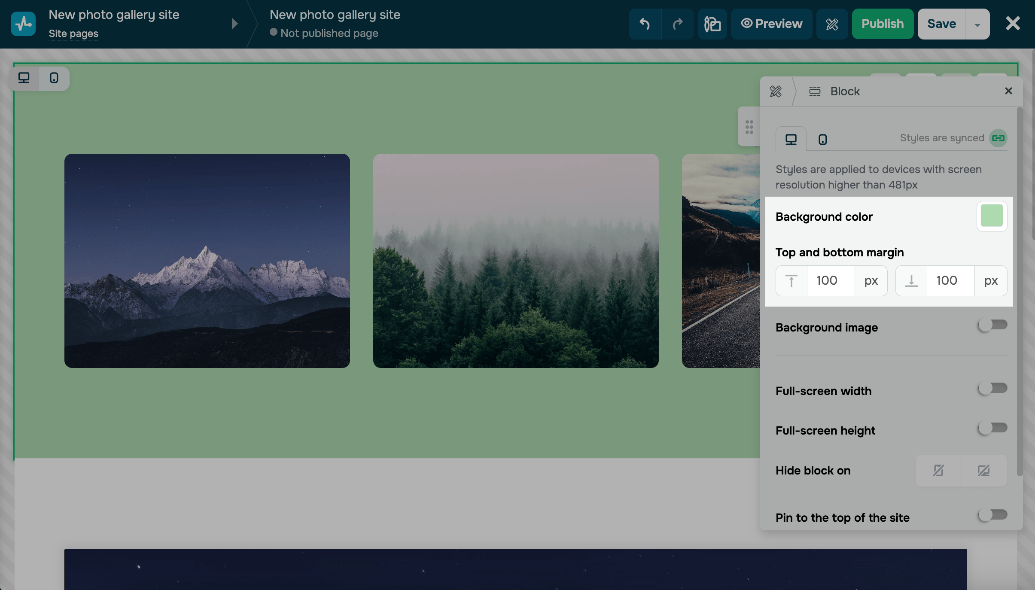The height and width of the screenshot is (590, 1035).
Task: Open the design styles tool in the toolbar
Action: click(711, 24)
